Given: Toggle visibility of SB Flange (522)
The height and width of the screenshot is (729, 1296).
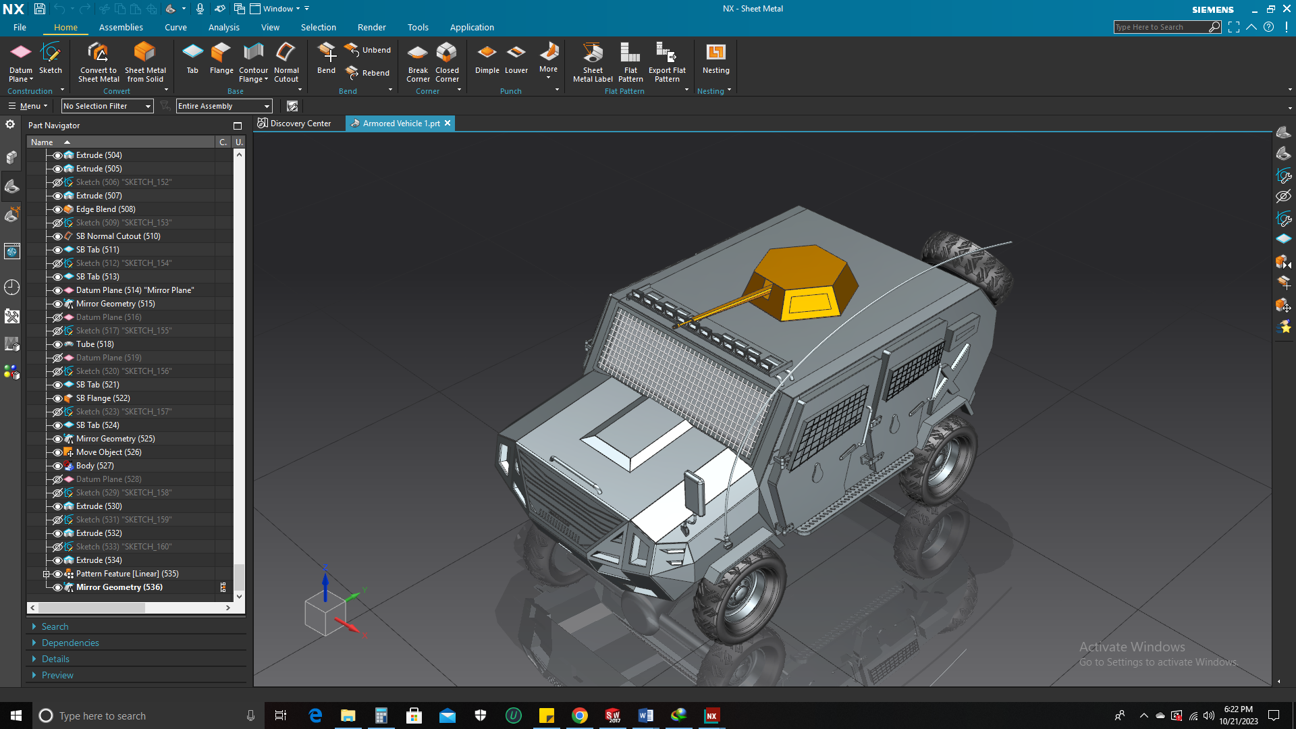Looking at the screenshot, I should pyautogui.click(x=57, y=398).
